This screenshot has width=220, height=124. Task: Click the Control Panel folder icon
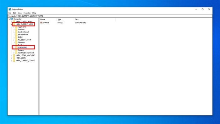(x=16, y=32)
